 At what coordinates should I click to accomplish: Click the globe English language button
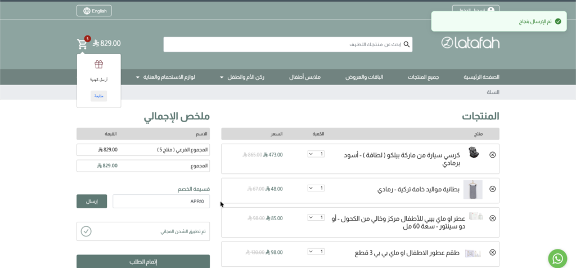94,11
